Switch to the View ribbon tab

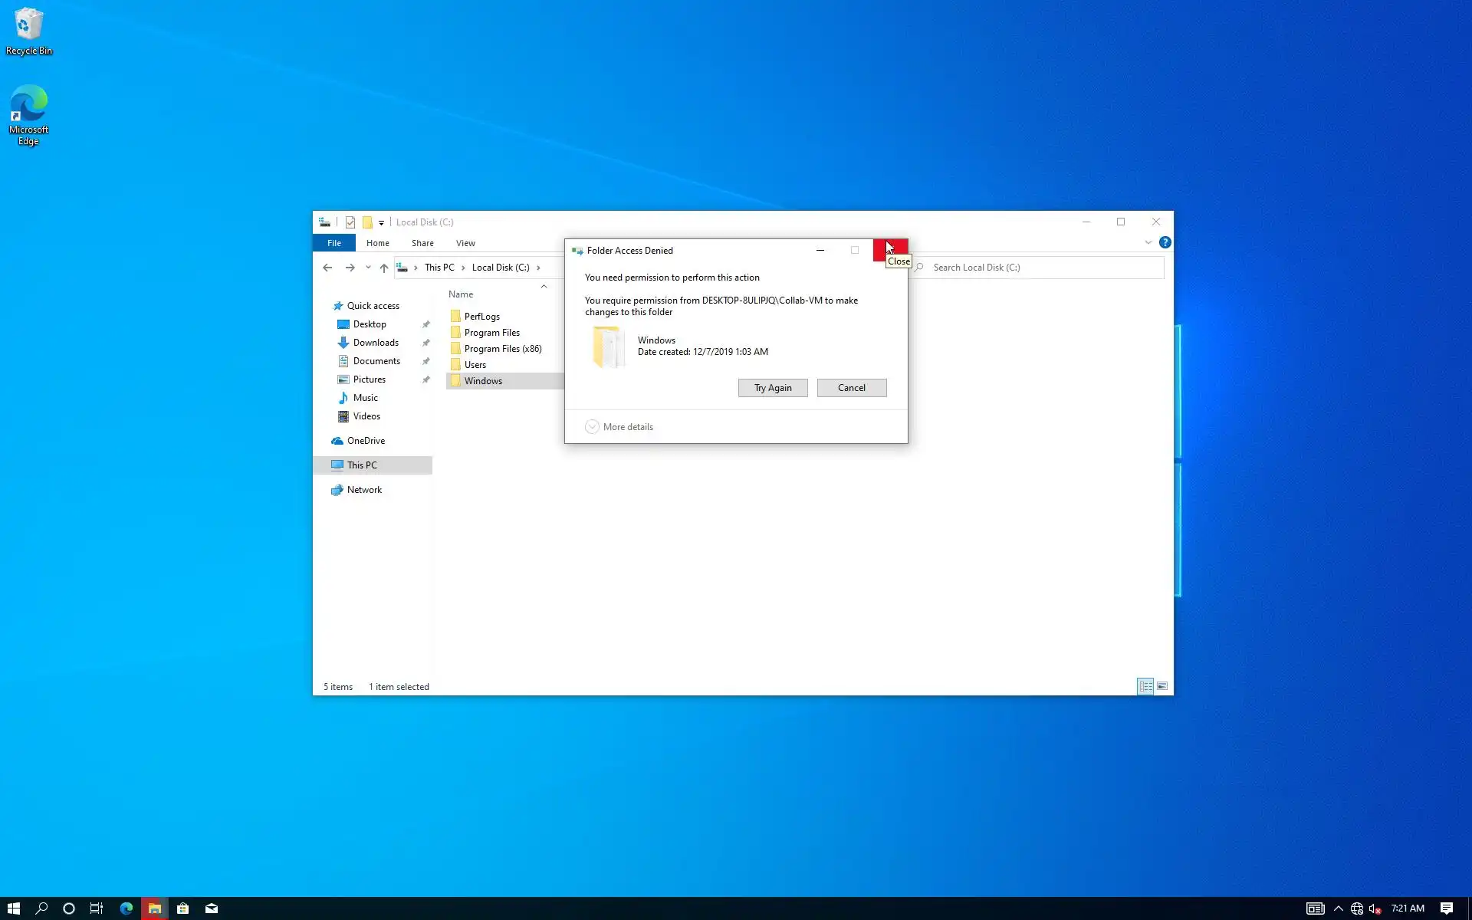coord(465,243)
